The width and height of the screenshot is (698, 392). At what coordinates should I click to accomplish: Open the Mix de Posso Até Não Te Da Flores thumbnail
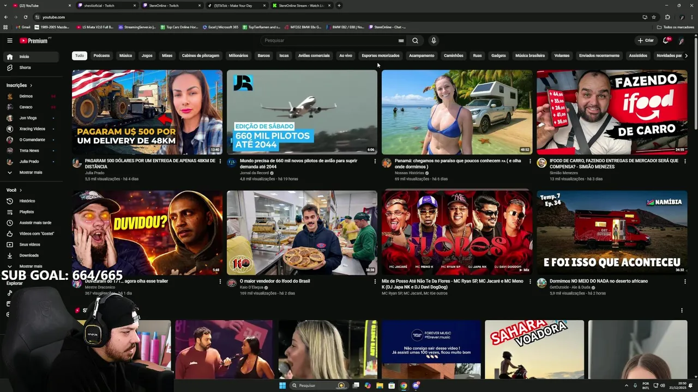(457, 232)
